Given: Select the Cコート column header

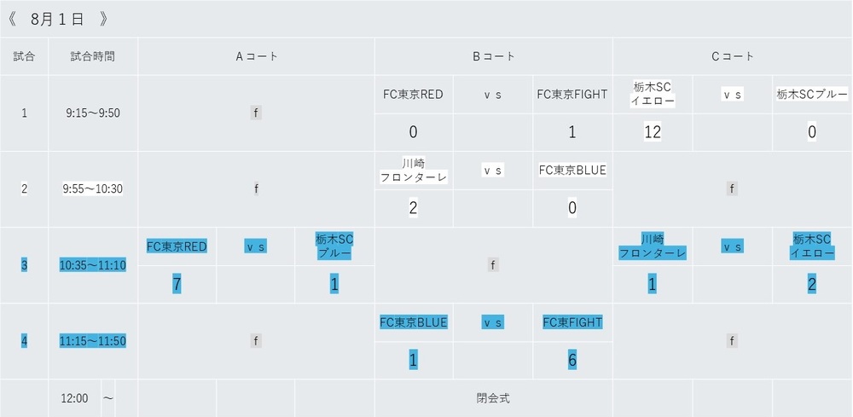Looking at the screenshot, I should click(x=732, y=56).
